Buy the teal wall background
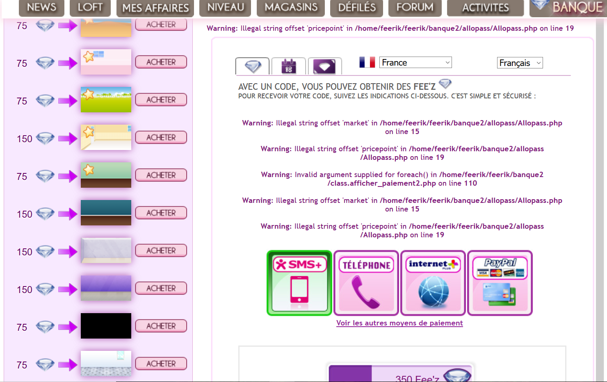 [x=161, y=213]
